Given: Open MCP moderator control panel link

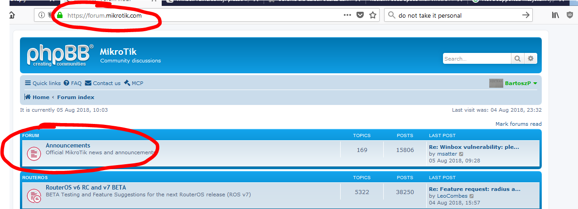Looking at the screenshot, I should [133, 83].
